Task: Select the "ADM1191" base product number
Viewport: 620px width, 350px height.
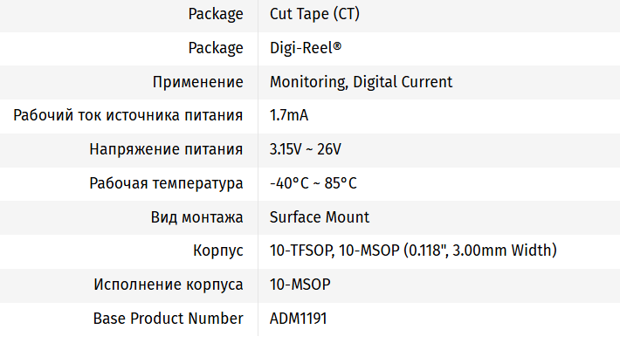Action: pos(298,319)
